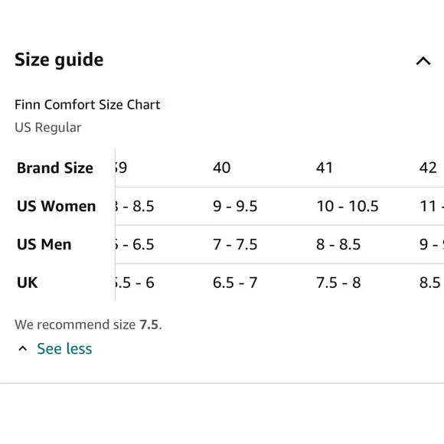Click the See less link
Image resolution: width=444 pixels, height=444 pixels.
coord(64,348)
